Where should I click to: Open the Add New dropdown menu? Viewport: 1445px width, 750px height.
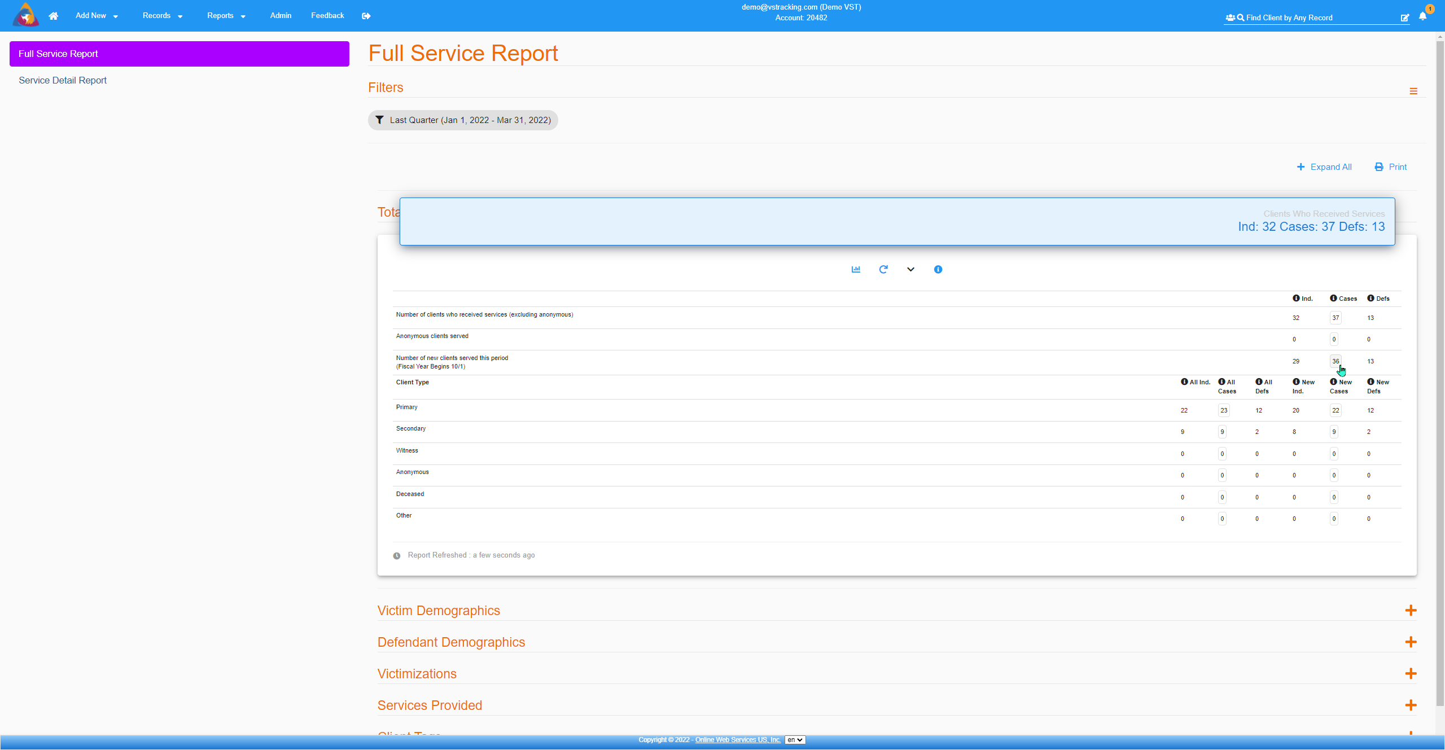(x=95, y=15)
